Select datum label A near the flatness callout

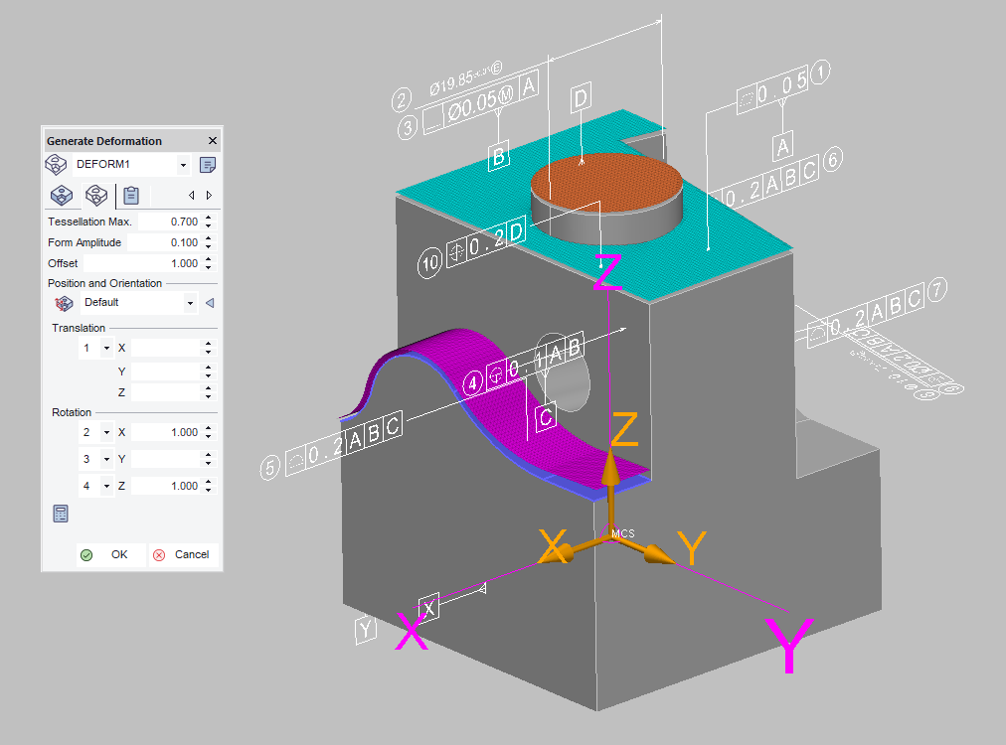coord(782,147)
